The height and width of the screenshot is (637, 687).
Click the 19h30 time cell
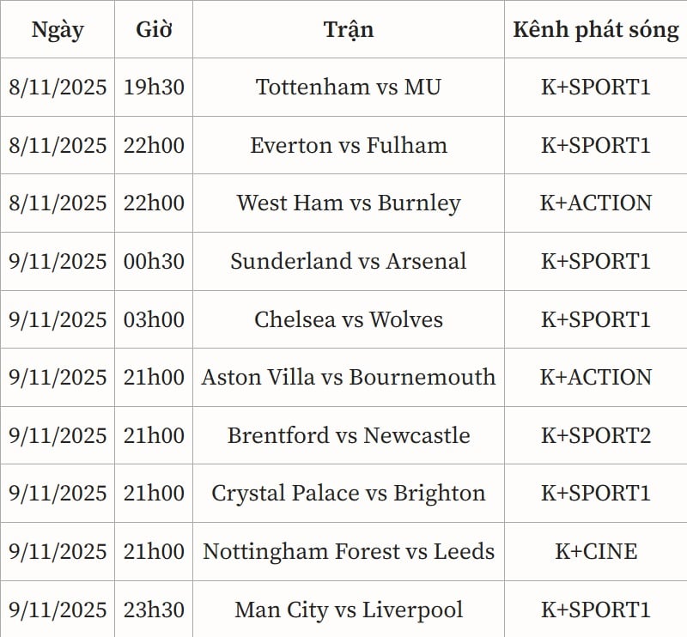[154, 87]
